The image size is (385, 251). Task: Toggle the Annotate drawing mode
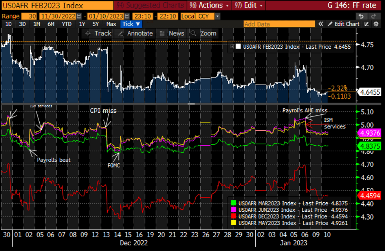121,33
